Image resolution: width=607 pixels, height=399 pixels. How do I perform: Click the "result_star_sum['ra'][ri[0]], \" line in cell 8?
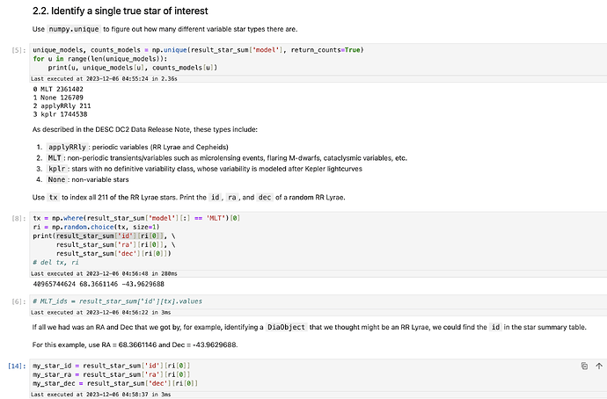tap(115, 244)
